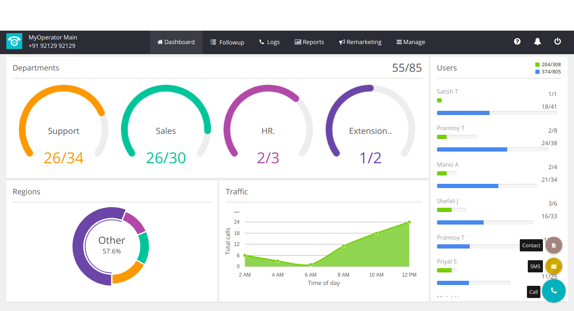
Task: Select the Sales department gauge
Action: (166, 122)
